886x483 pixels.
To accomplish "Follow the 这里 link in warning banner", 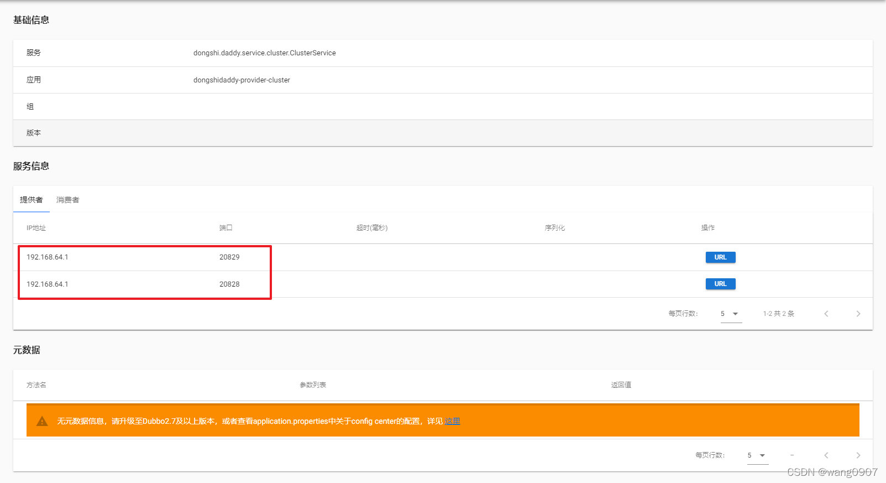I will click(452, 421).
